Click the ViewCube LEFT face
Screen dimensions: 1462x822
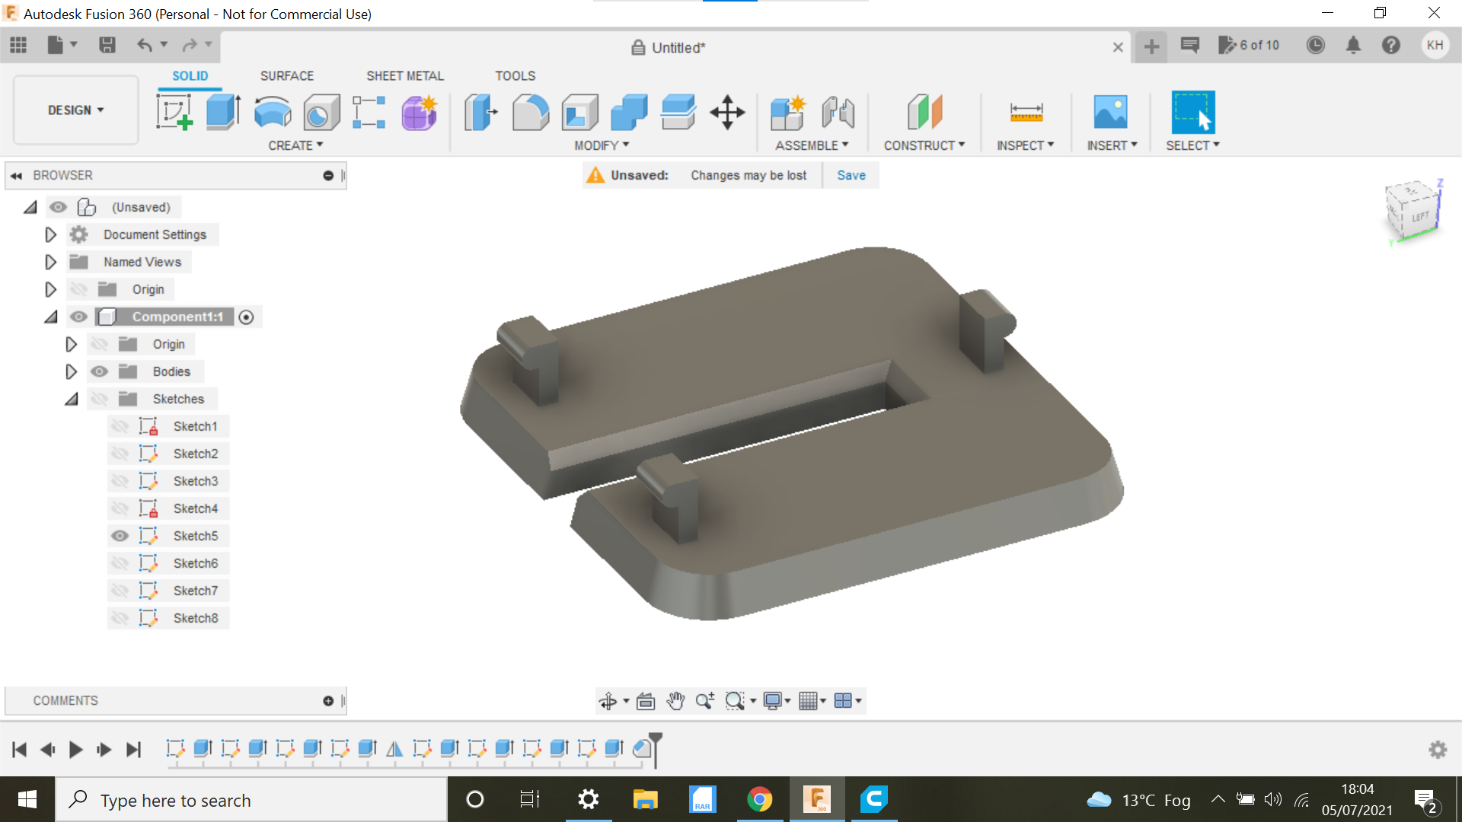pos(1419,217)
